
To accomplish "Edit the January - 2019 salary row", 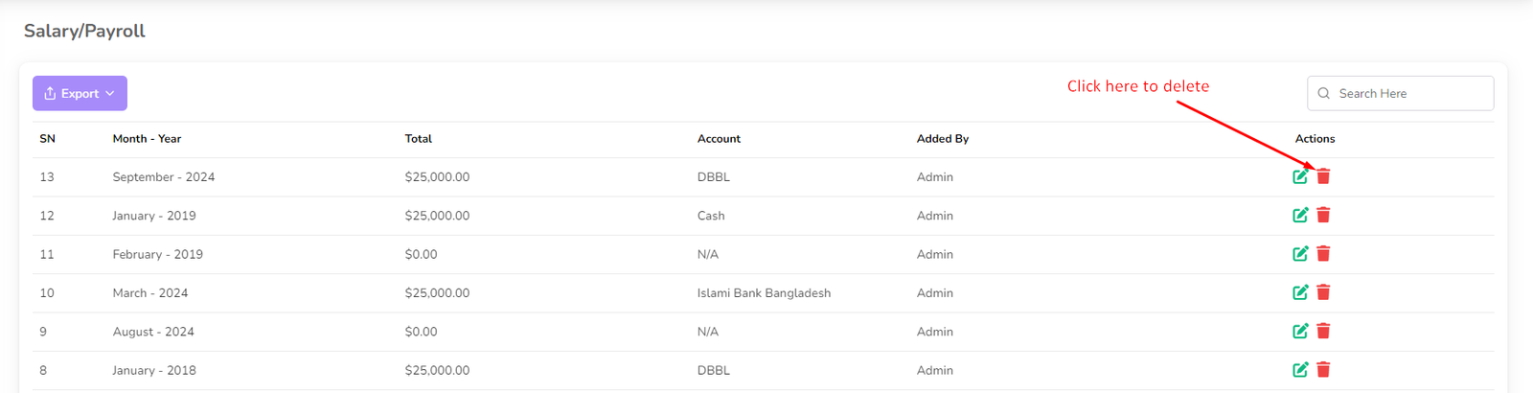I will coord(1300,215).
